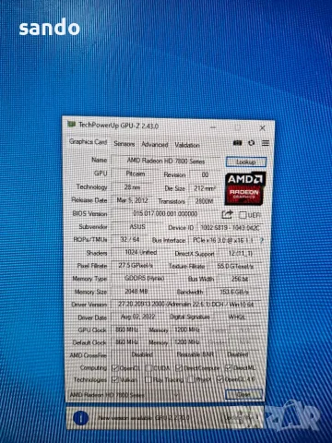Click the GPU Clock row Memory value 1200 MHz
Screen dimensions: 332x443
point(187,329)
